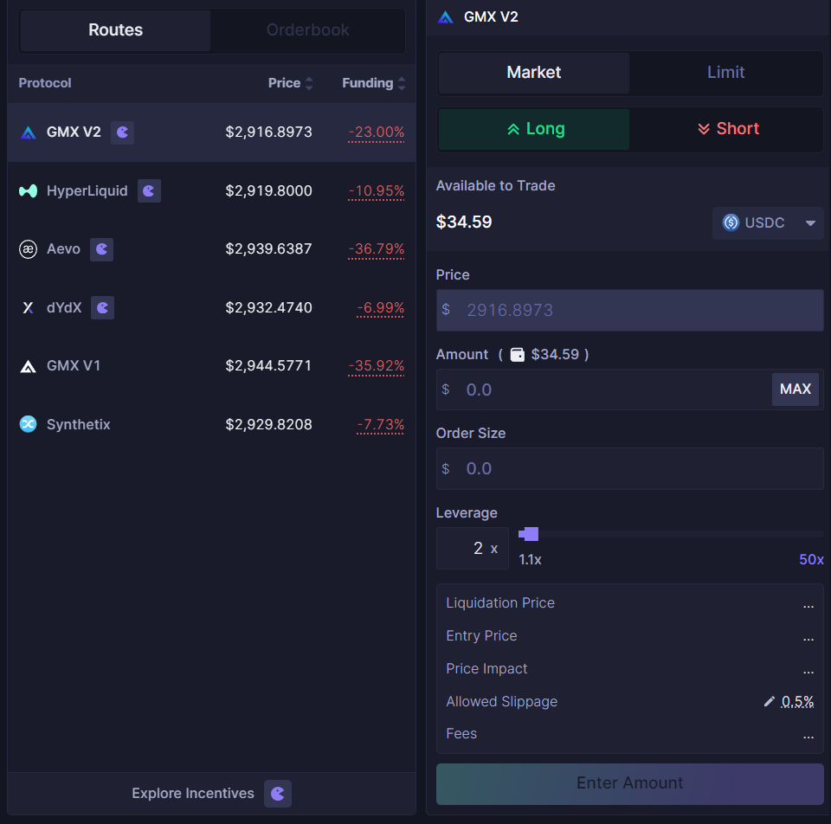Click inside the Order Size input field
This screenshot has height=824, width=831.
click(x=629, y=468)
